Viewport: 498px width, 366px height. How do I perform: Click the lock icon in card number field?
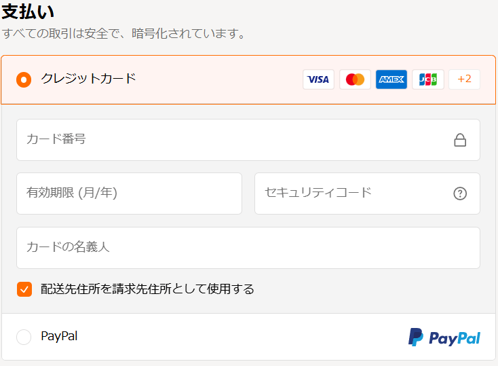point(460,141)
